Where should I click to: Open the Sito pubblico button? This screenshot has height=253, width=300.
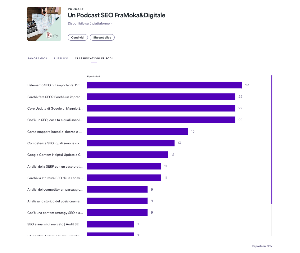click(x=102, y=38)
